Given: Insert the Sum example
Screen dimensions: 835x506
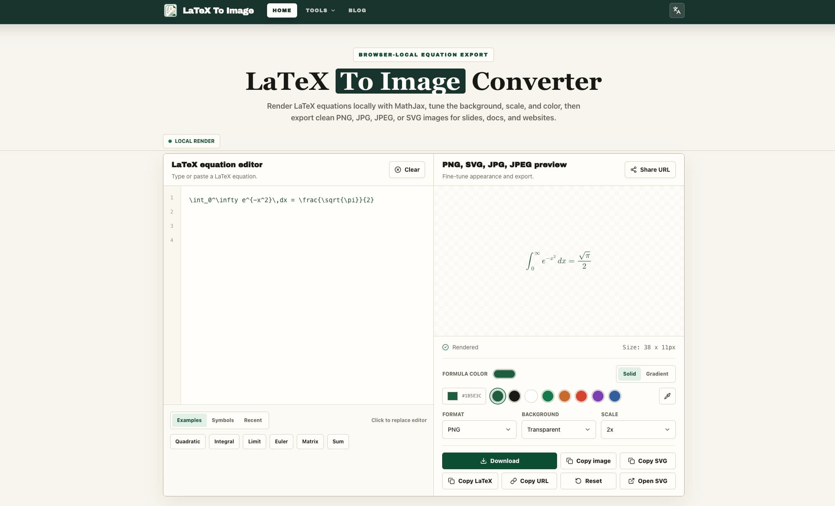Looking at the screenshot, I should point(338,442).
